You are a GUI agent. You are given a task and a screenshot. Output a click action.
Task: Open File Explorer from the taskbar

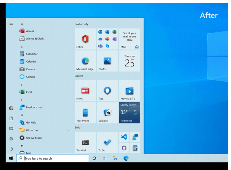(115, 158)
